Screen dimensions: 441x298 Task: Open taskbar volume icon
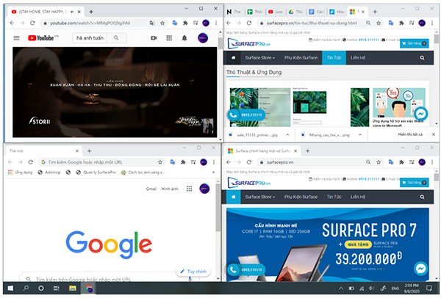click(372, 288)
